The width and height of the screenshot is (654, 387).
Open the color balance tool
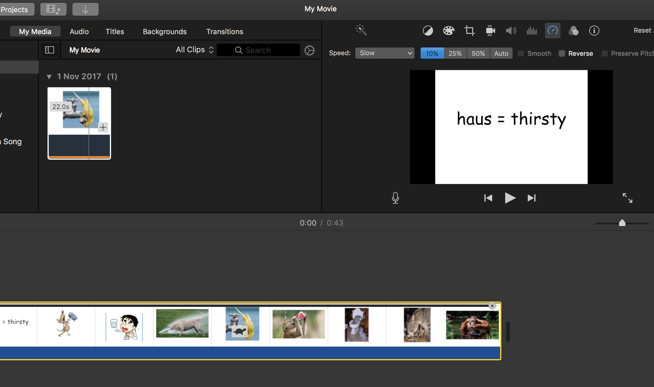pos(428,31)
